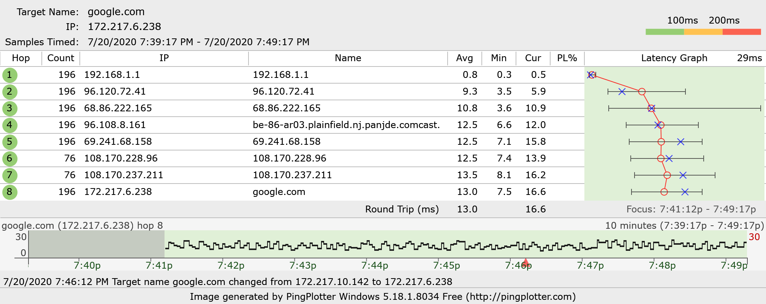The image size is (766, 304).
Task: Click hop 6 Count value 76
Action: tap(70, 158)
